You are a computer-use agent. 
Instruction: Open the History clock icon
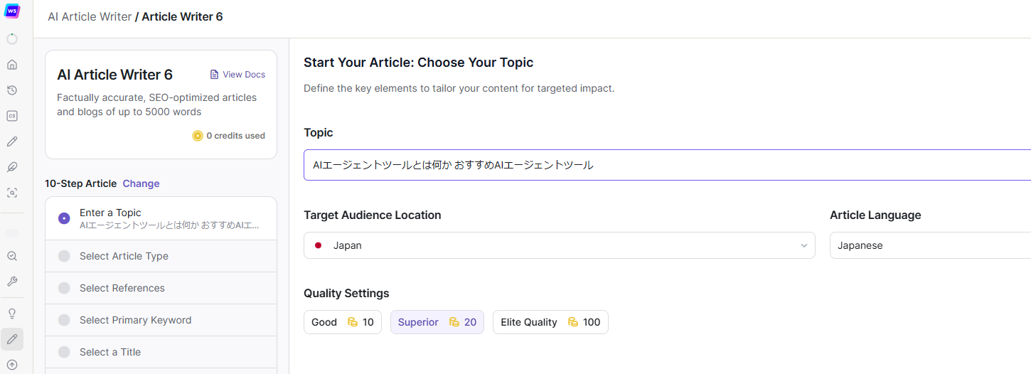tap(12, 90)
